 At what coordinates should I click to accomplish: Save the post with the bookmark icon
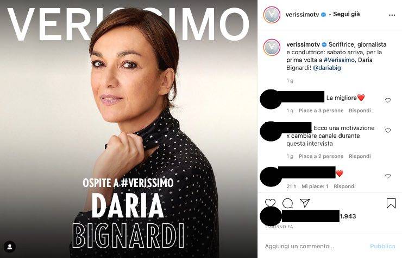point(391,203)
